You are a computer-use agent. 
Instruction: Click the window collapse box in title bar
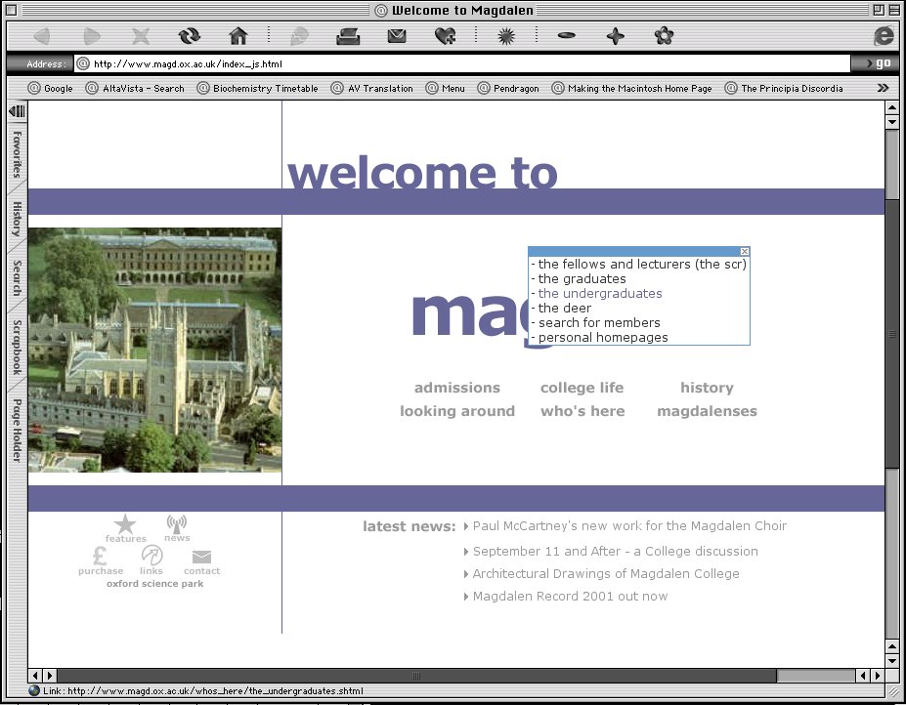click(892, 10)
